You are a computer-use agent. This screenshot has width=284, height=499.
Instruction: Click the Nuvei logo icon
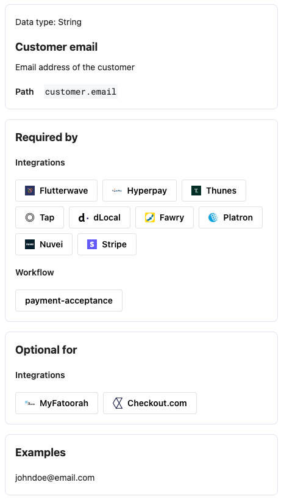pyautogui.click(x=30, y=244)
